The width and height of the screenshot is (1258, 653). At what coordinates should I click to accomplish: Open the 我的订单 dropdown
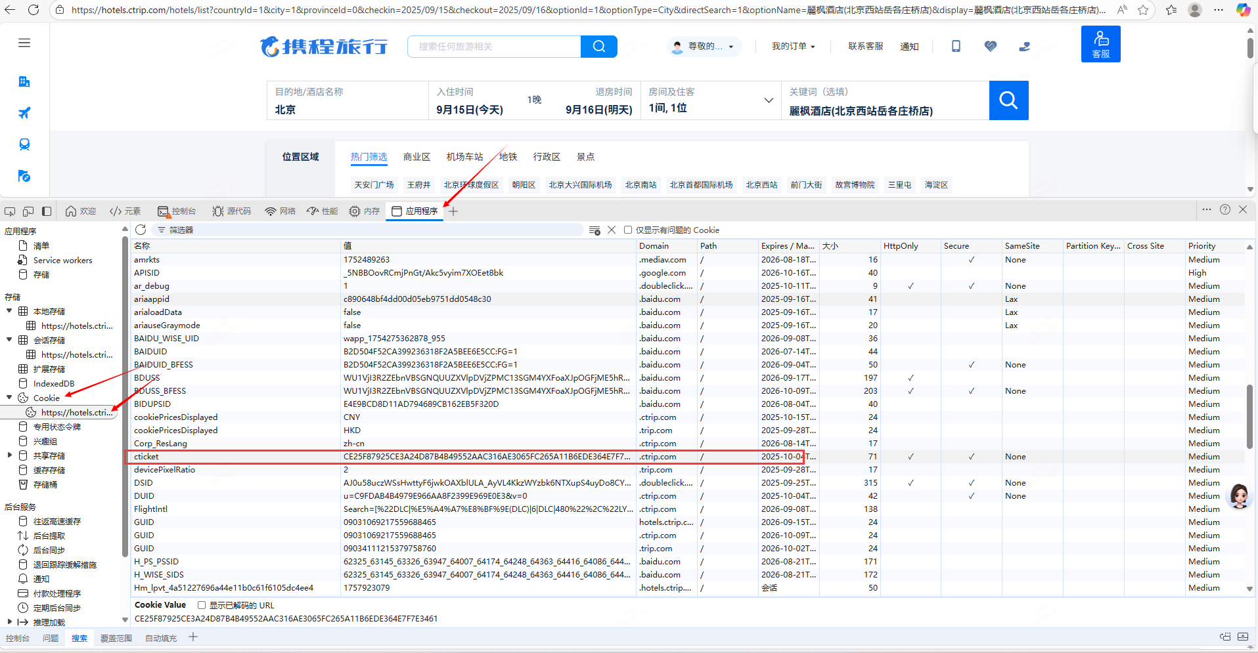793,46
